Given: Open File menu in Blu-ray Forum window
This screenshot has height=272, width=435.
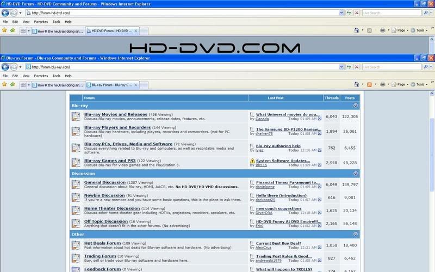Looking at the screenshot, I should coord(5,76).
